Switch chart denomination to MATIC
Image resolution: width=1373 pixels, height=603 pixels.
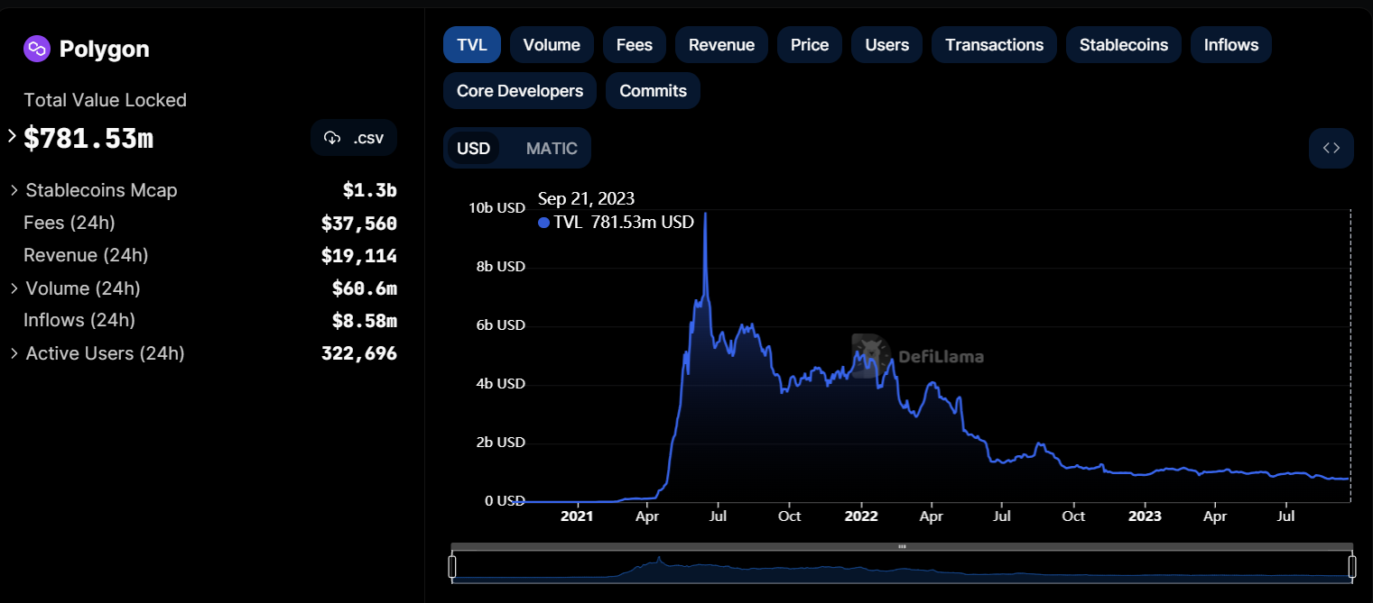pos(551,148)
